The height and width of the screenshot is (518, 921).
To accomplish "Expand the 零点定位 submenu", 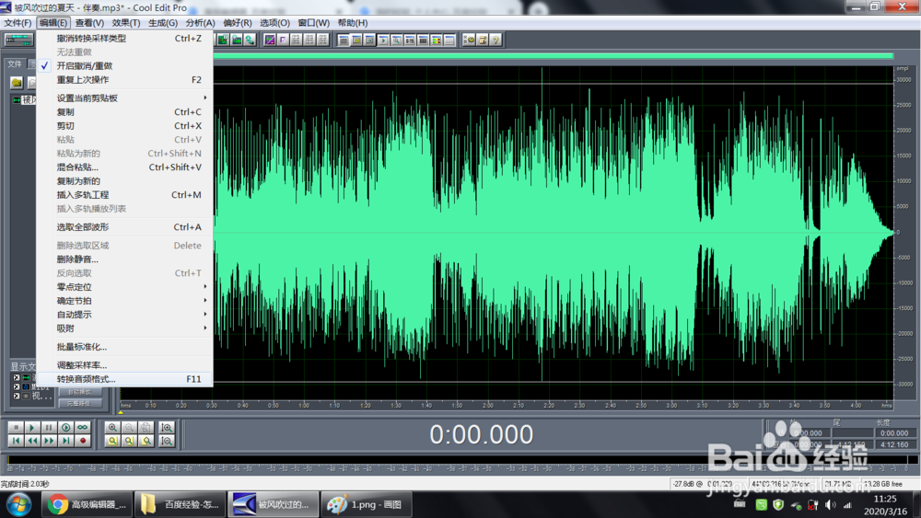I will 124,287.
